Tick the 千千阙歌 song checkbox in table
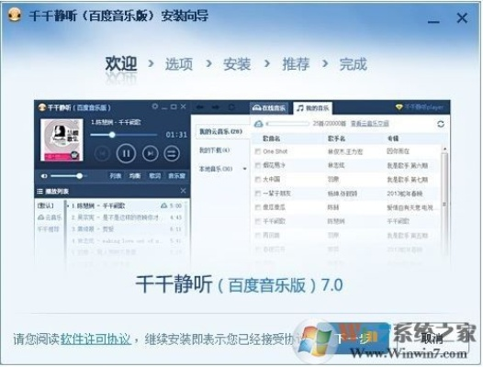Image resolution: width=483 pixels, height=367 pixels. pyautogui.click(x=258, y=221)
